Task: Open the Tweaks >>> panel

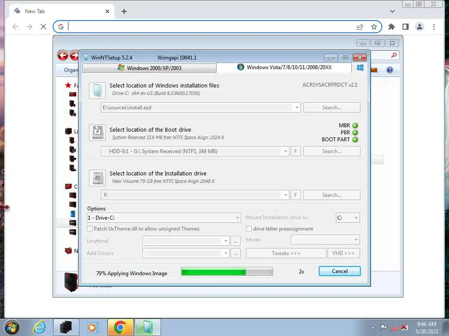Action: point(286,253)
